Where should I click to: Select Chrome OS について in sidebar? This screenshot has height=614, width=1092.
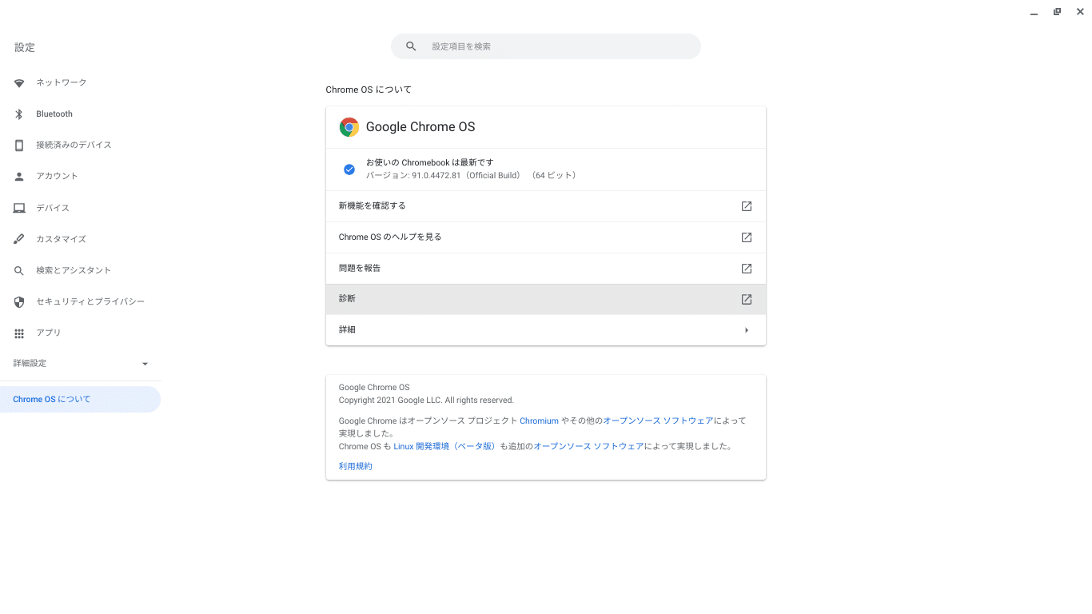point(80,400)
